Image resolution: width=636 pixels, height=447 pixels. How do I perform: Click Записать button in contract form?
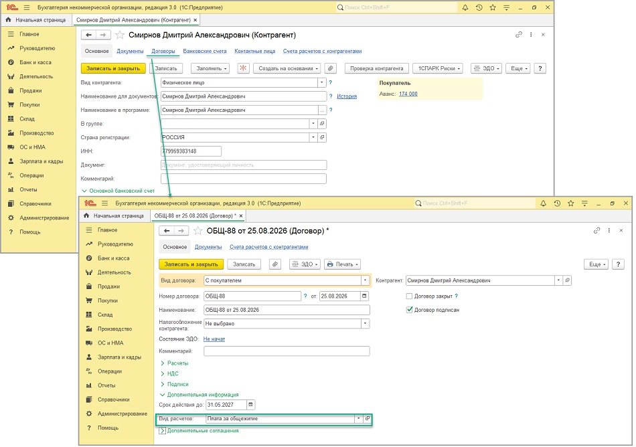244,264
